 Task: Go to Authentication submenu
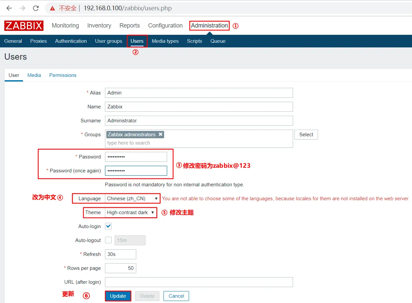tap(71, 41)
